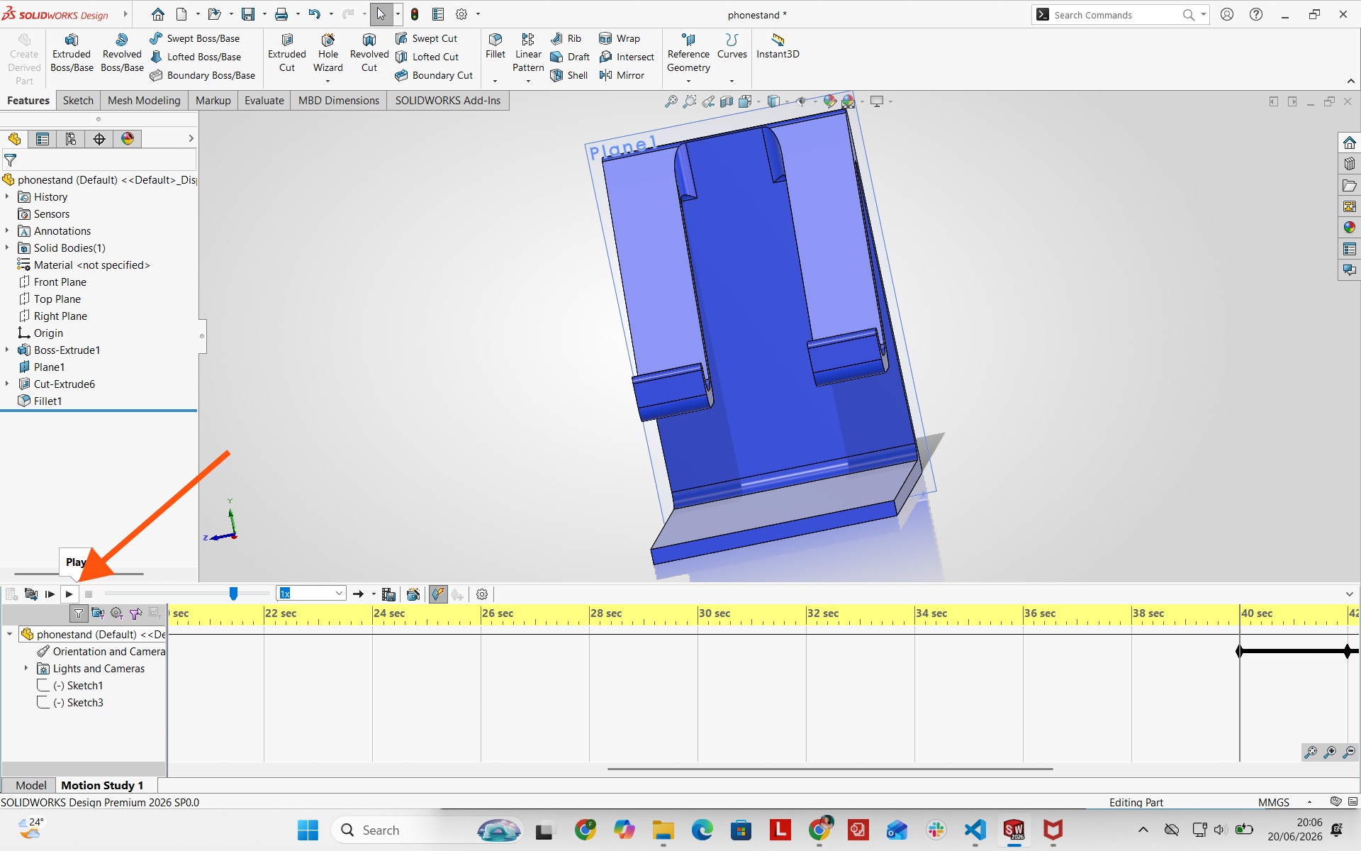Expand the History tree node
This screenshot has width=1361, height=851.
click(x=7, y=196)
